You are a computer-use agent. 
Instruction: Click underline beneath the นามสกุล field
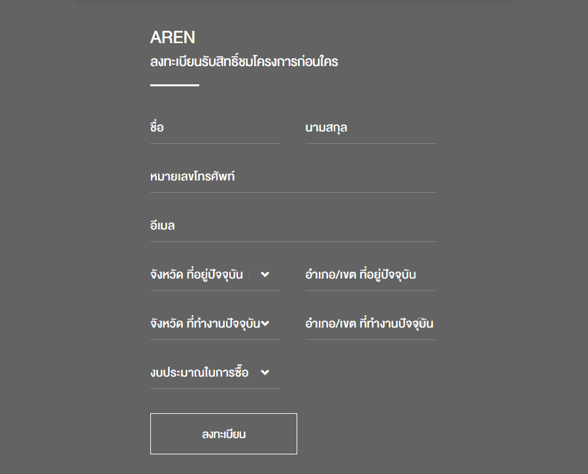tap(370, 143)
